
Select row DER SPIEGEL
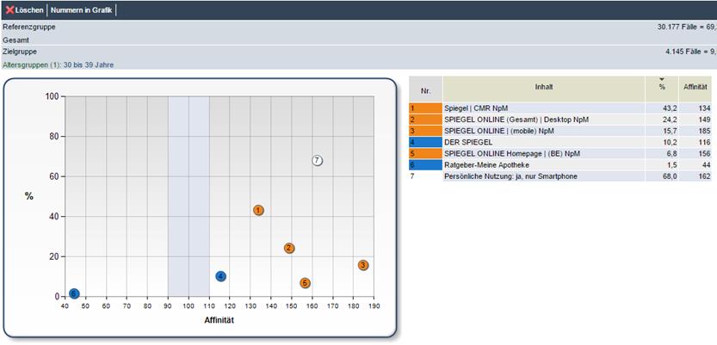pos(544,142)
